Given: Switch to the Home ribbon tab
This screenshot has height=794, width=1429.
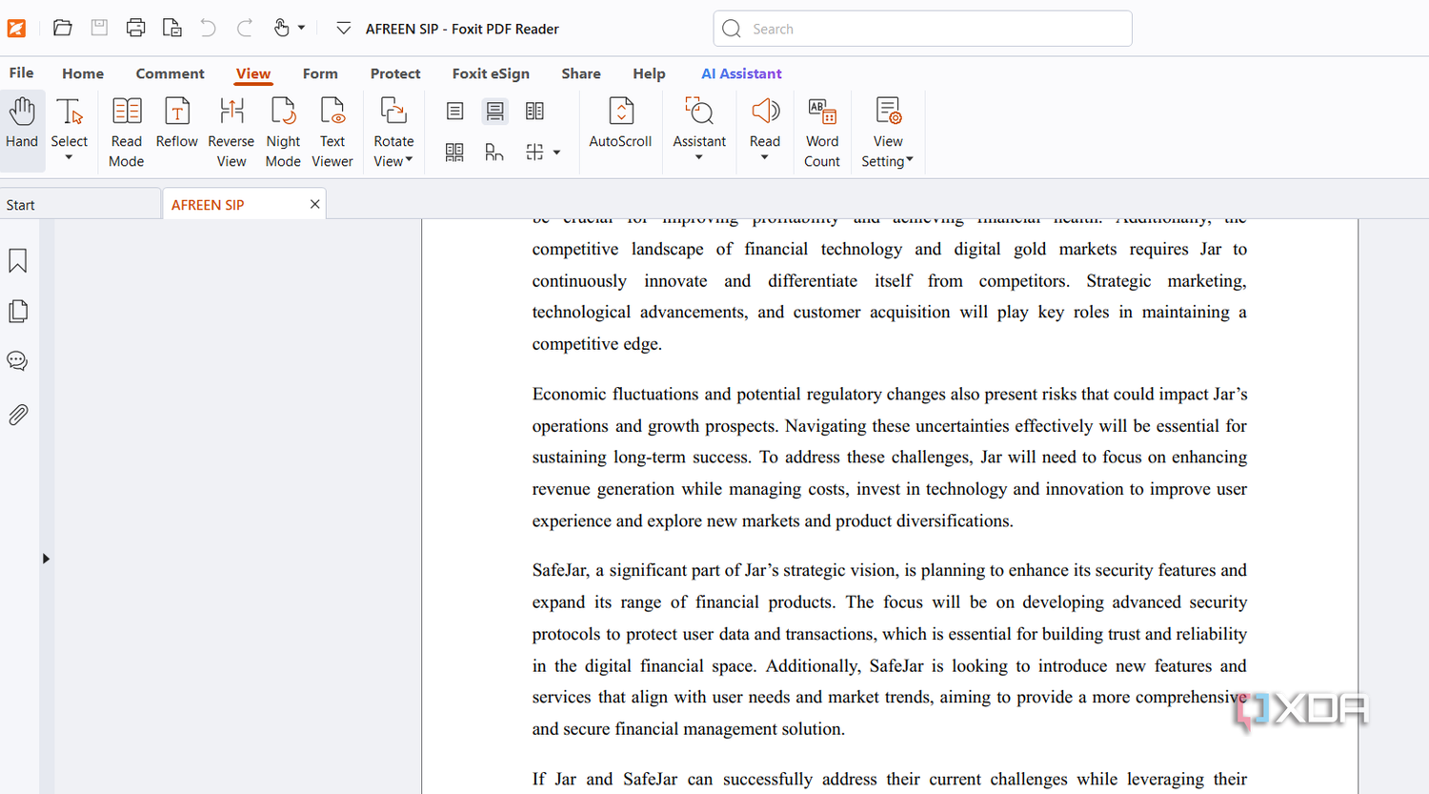Looking at the screenshot, I should pyautogui.click(x=83, y=73).
